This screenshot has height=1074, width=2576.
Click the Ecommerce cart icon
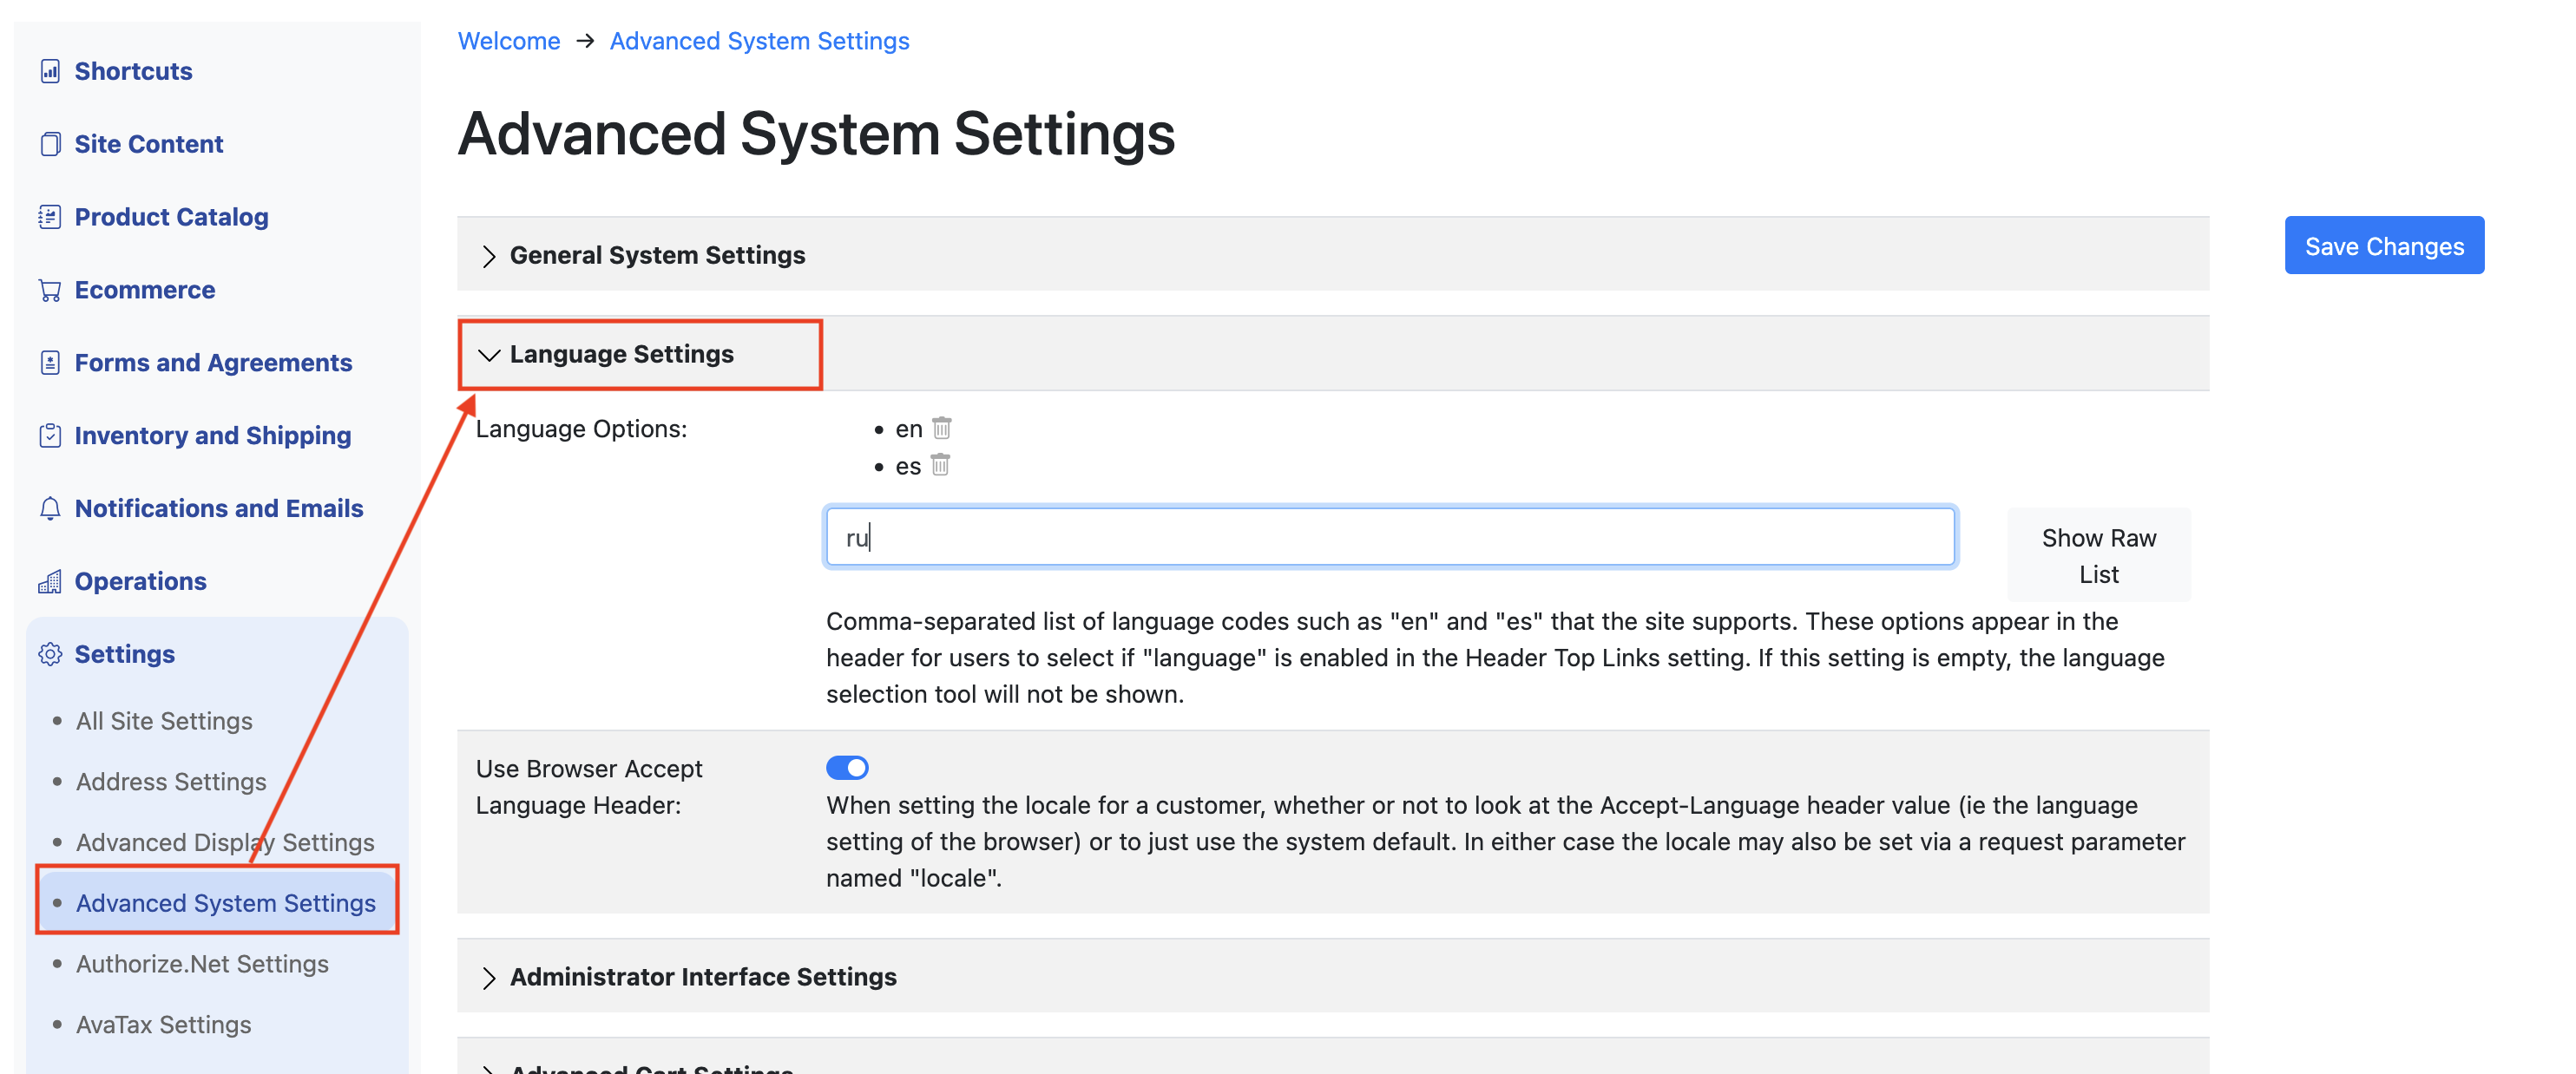pyautogui.click(x=50, y=290)
